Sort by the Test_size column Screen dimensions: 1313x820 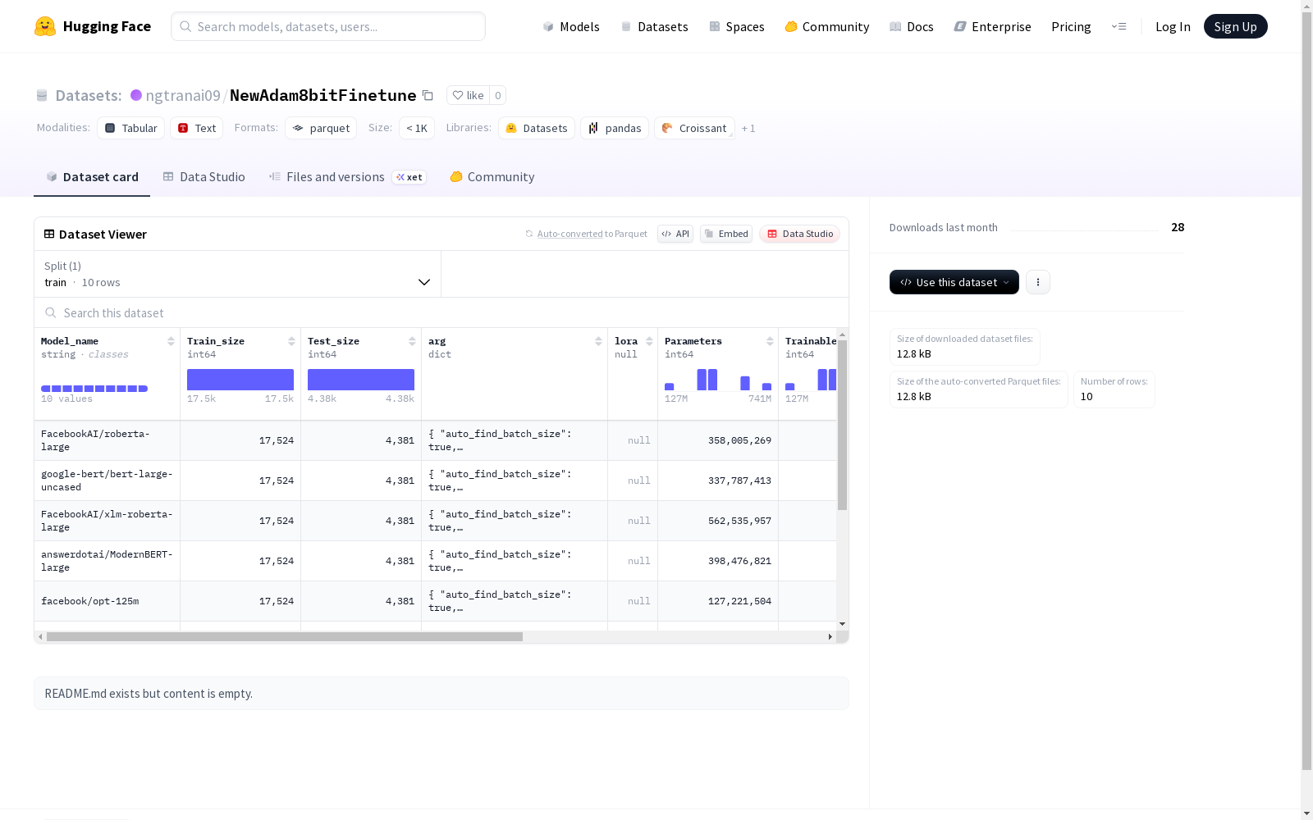click(x=412, y=341)
